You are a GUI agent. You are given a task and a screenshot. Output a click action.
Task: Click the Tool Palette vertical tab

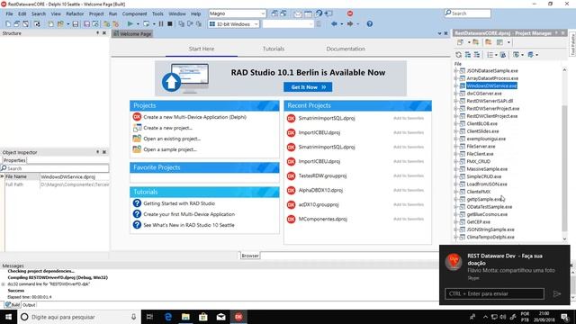tap(572, 44)
